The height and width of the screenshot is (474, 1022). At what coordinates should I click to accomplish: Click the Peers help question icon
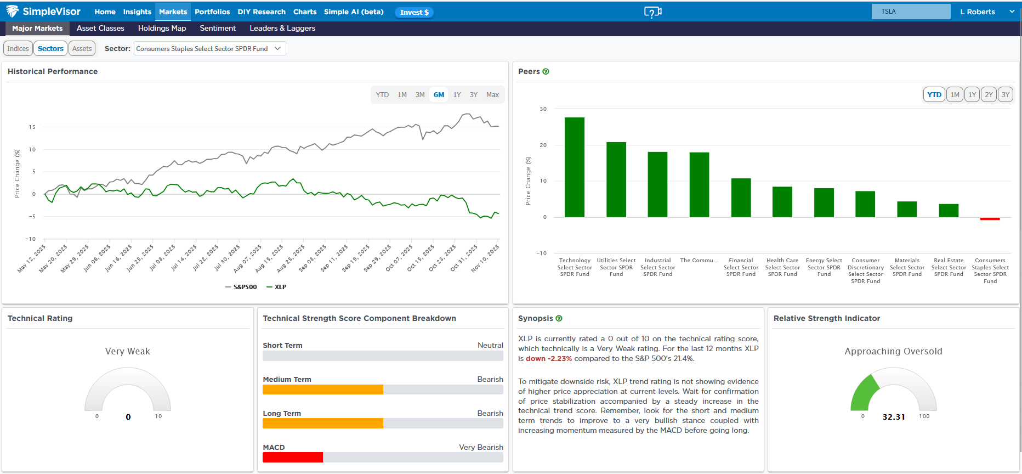point(546,71)
